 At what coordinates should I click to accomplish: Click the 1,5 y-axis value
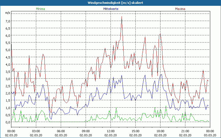click(x=8, y=100)
